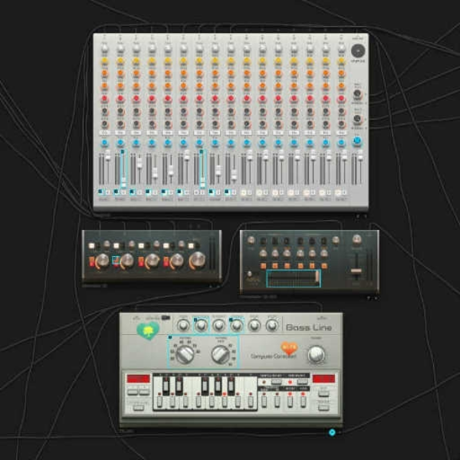The height and width of the screenshot is (460, 460).
Task: Click mixer channel 1 blue pan knob
Action: [105, 143]
